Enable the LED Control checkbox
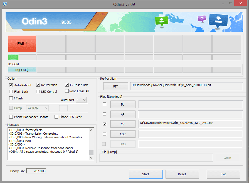The height and width of the screenshot is (183, 249). pyautogui.click(x=38, y=92)
